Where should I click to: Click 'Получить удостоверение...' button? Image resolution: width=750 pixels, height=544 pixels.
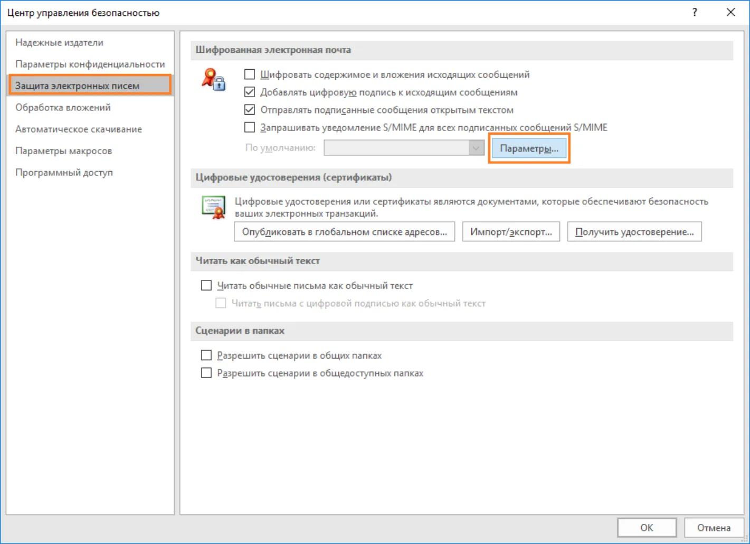(634, 232)
